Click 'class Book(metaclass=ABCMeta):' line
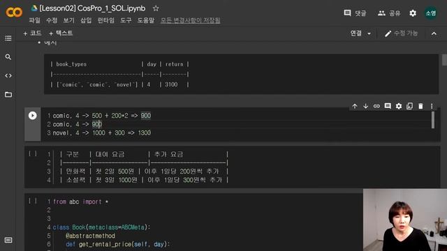This screenshot has height=251, width=447. point(101,227)
